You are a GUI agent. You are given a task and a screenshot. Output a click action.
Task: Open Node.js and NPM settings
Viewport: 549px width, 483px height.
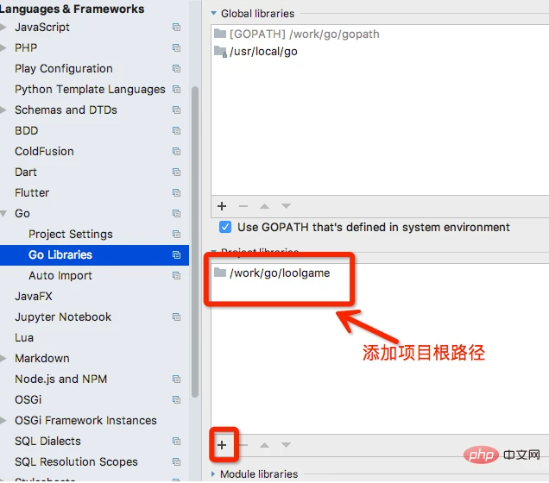tap(61, 379)
